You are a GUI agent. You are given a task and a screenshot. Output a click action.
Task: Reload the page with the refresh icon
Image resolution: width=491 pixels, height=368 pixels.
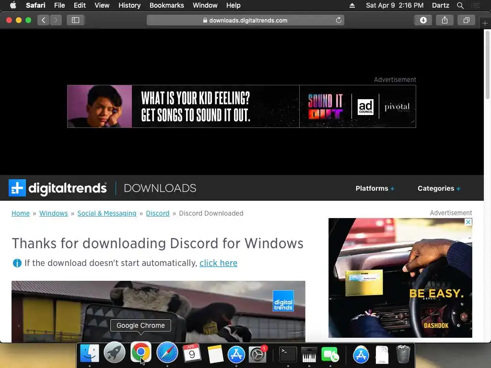coord(339,20)
